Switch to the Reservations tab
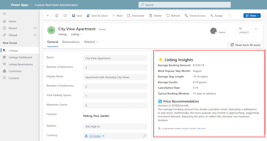Screen dimensions: 267x141 (71, 42)
